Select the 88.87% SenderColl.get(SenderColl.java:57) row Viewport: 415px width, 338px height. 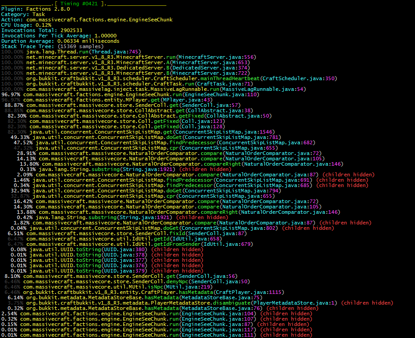click(123, 105)
